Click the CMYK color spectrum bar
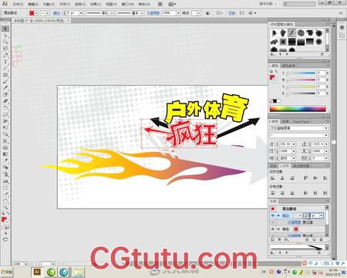Viewport: 347px width, 278px height. coord(298,109)
